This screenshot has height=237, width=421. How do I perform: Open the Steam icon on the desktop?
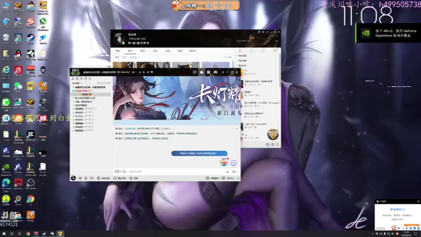pos(31,38)
